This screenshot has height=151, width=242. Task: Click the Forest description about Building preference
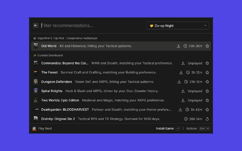point(109,72)
